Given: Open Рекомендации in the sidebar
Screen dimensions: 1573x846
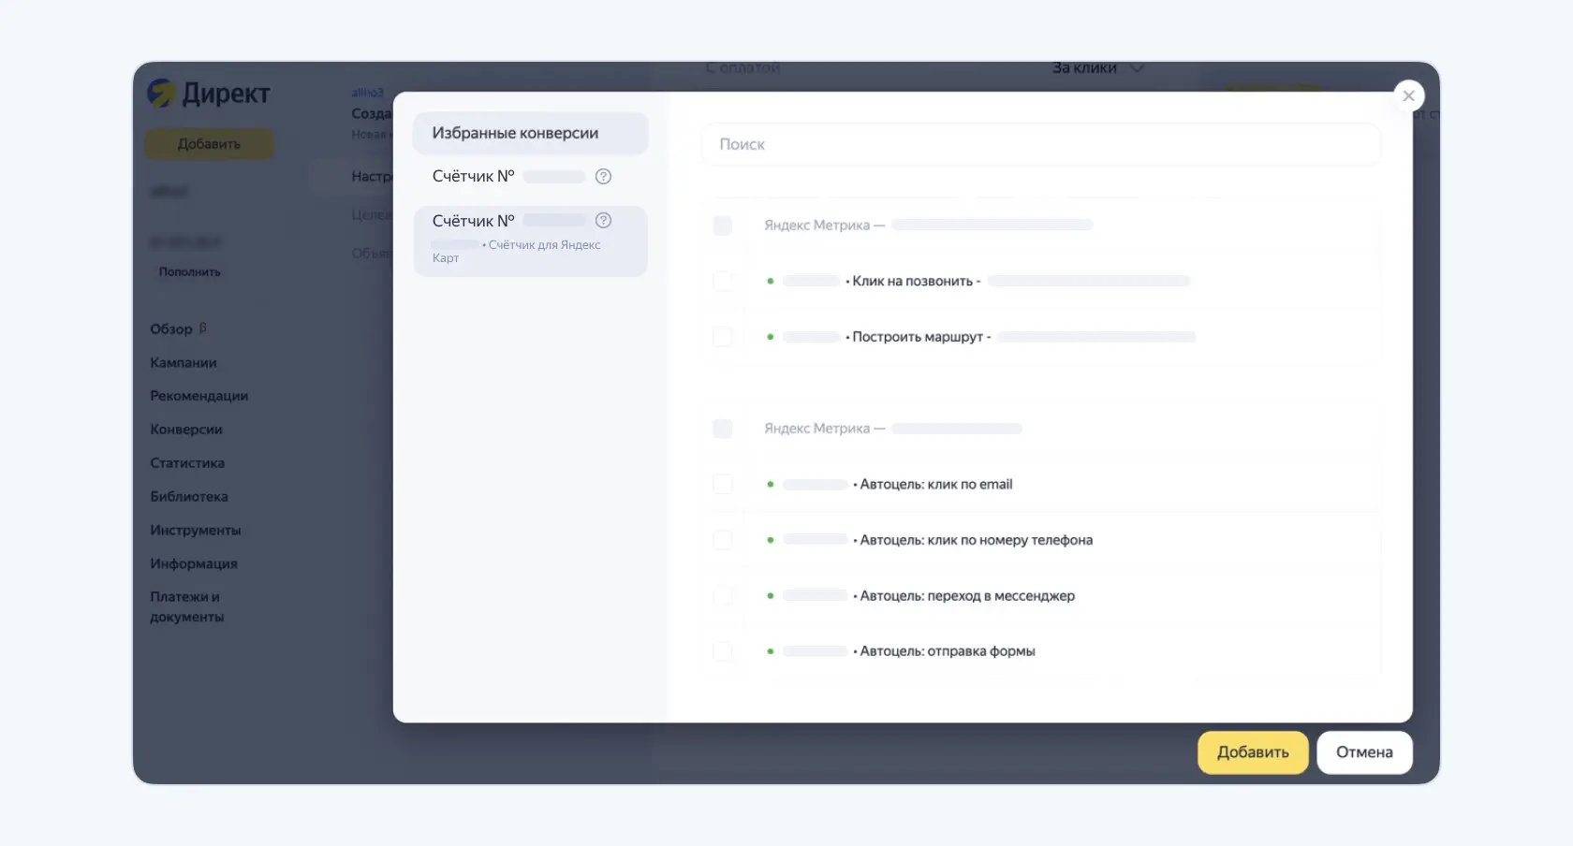Looking at the screenshot, I should click(199, 396).
